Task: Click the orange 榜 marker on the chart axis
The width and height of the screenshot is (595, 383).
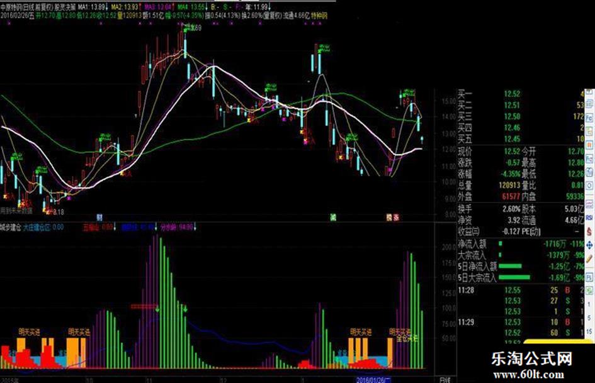Action: [x=389, y=218]
